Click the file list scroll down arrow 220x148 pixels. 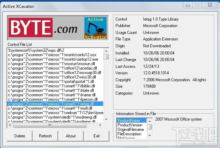click(x=106, y=120)
